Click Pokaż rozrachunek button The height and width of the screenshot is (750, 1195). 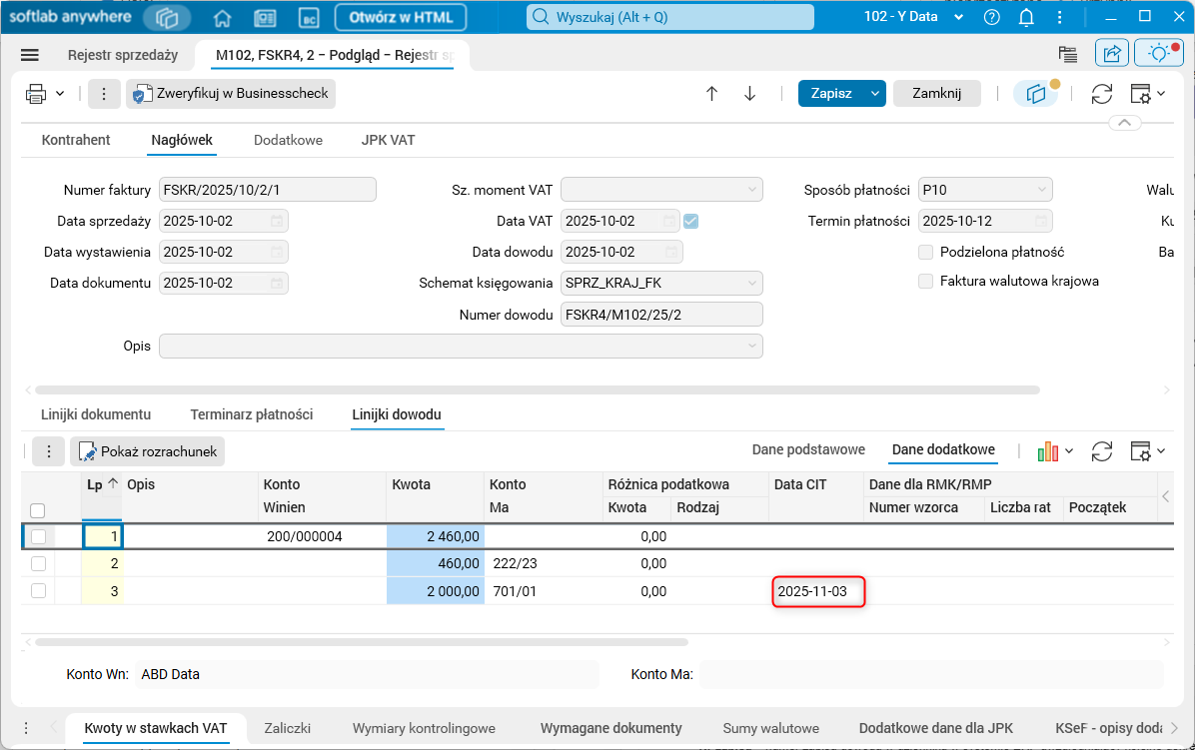(148, 451)
